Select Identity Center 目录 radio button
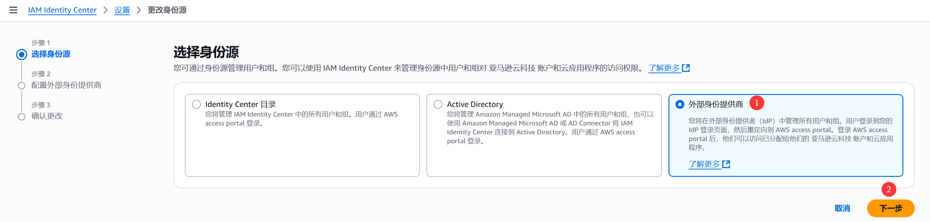This screenshot has width=930, height=222. (196, 104)
